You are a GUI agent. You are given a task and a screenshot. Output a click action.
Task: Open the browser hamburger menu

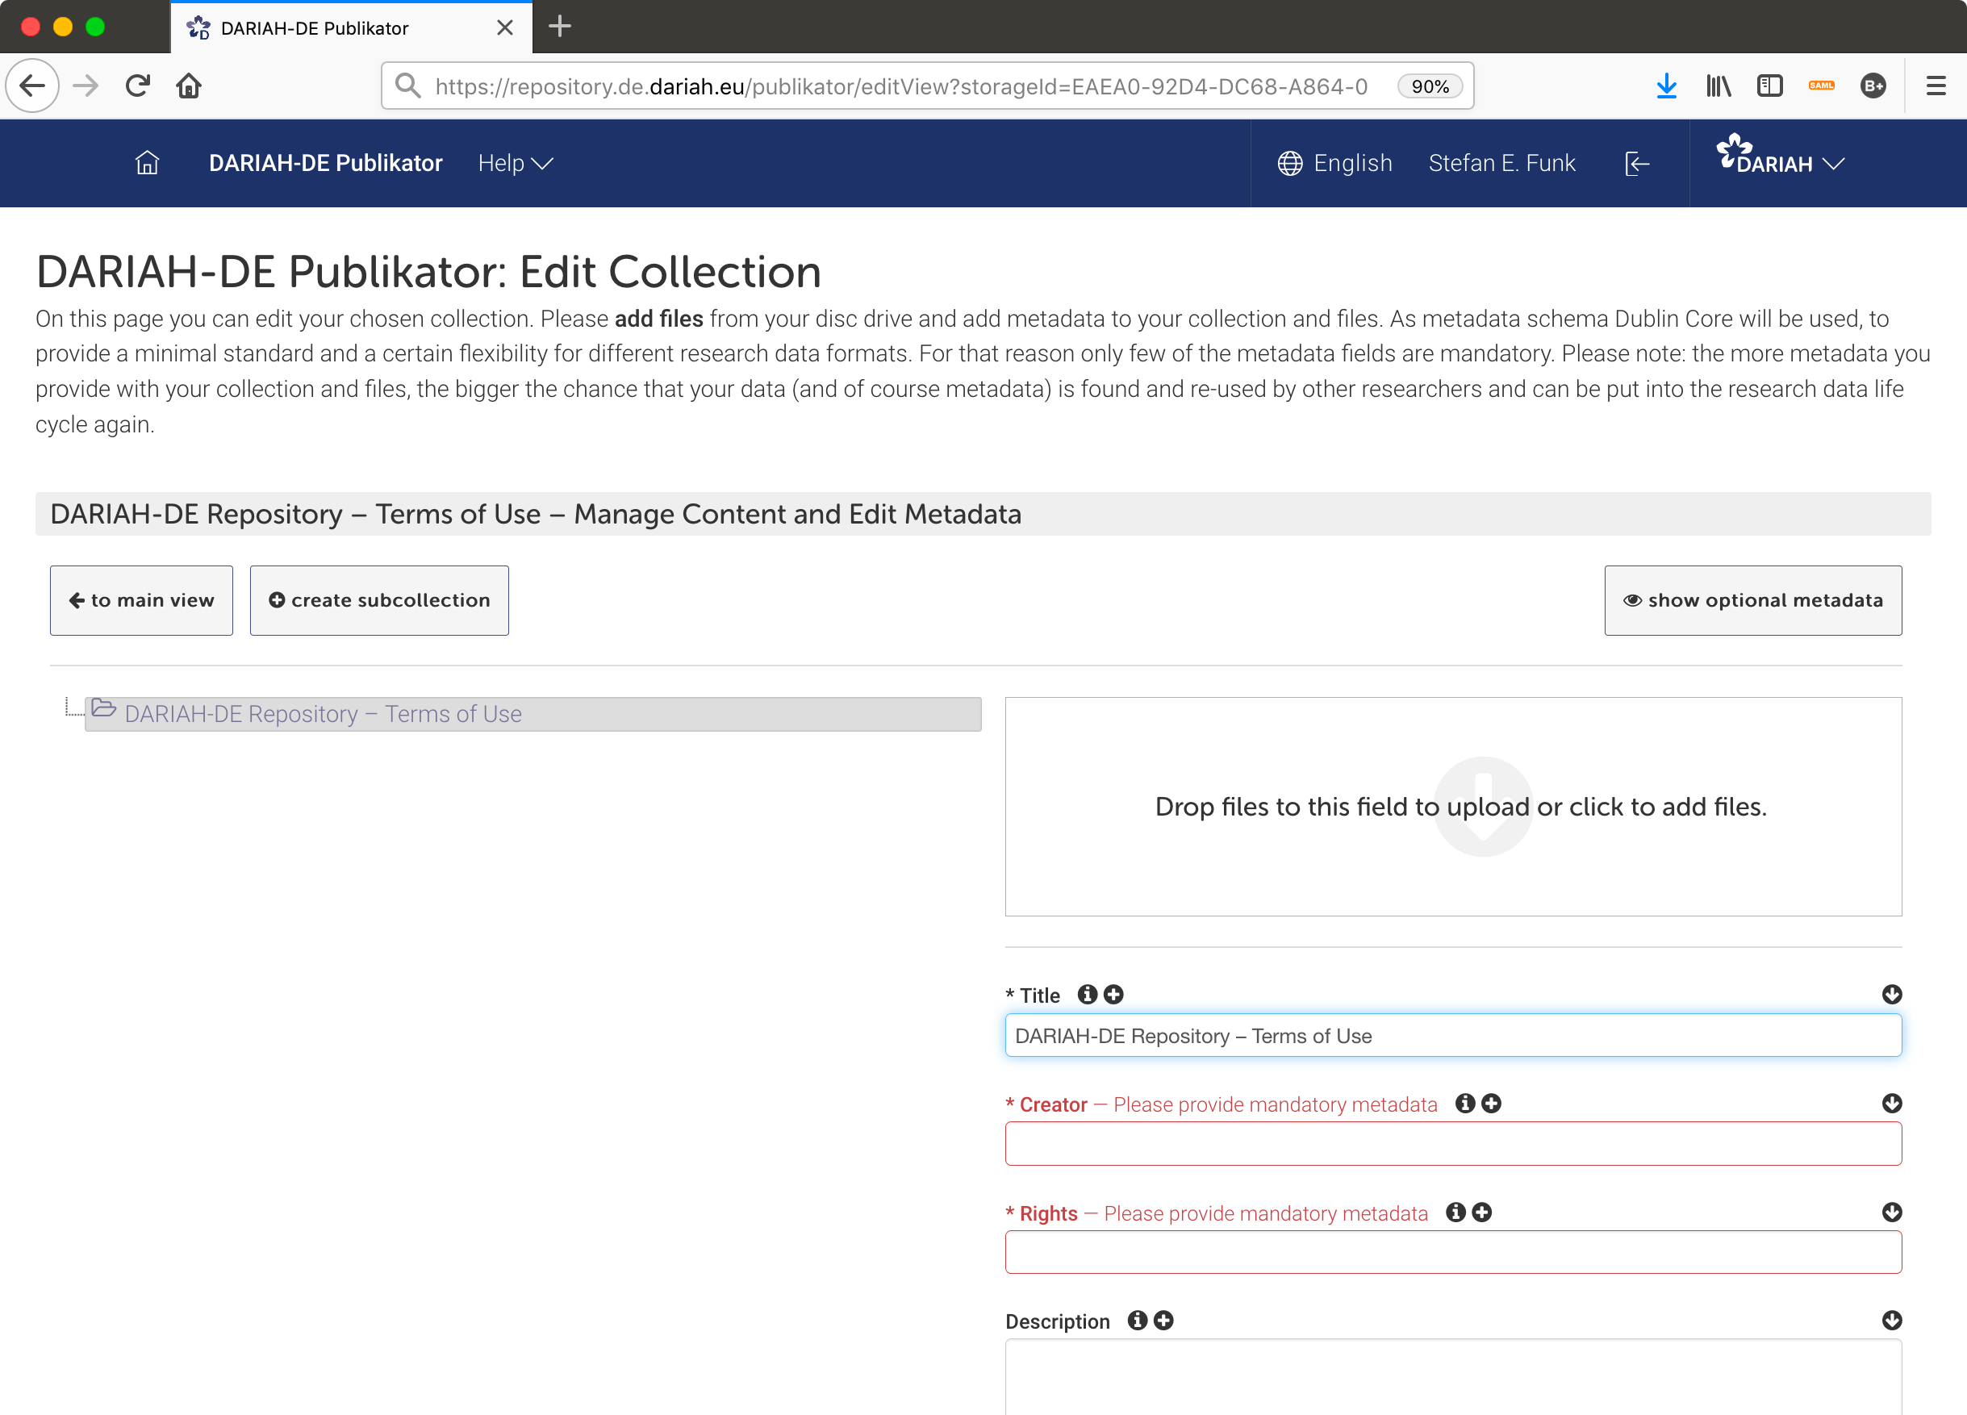1936,85
